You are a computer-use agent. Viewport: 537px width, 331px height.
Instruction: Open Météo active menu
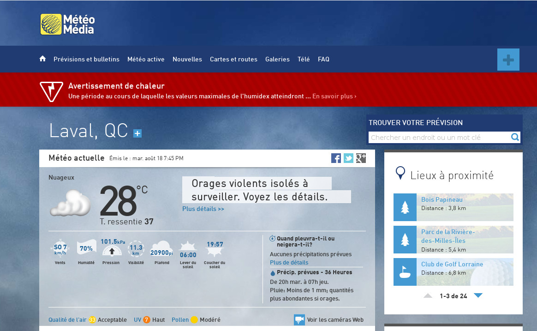click(x=146, y=59)
